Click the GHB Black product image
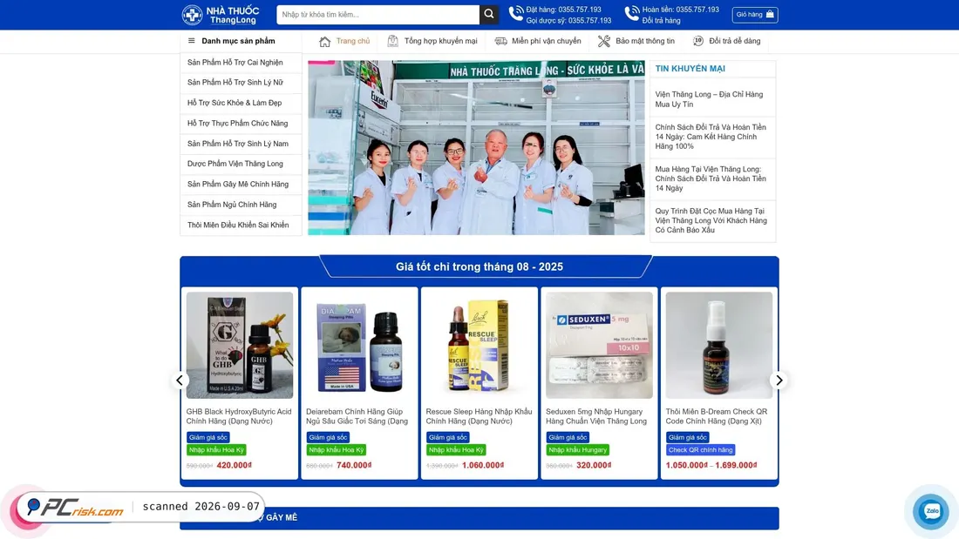Screen dimensions: 959x539 coord(240,346)
